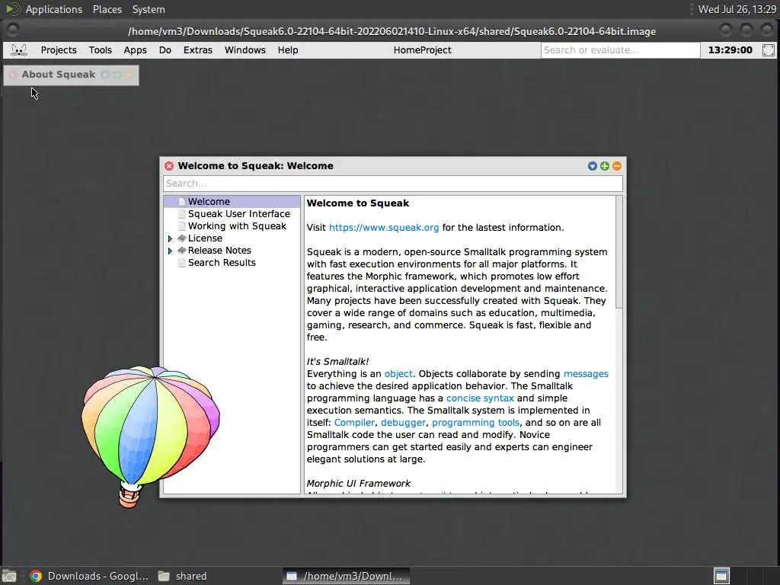Screen dimensions: 780x585
Task: Click the Wed Jul 26 date clock
Action: [x=737, y=9]
